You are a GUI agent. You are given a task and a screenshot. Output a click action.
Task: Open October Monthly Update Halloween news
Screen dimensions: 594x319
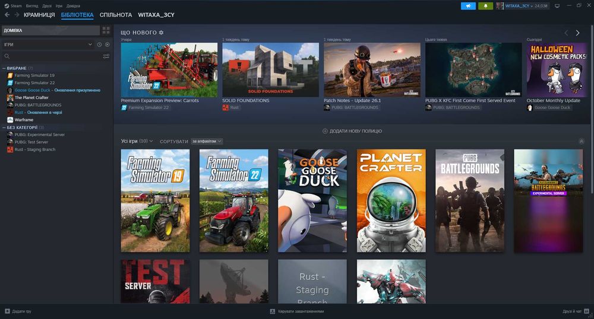pyautogui.click(x=557, y=70)
